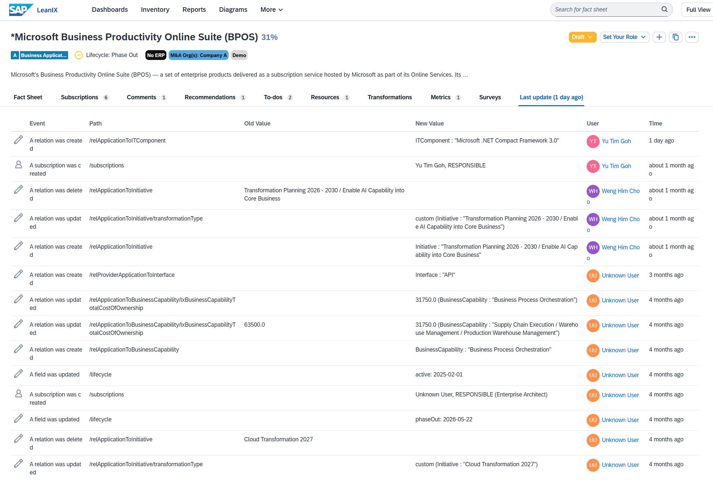Select the Last update (1 day ago) tab
The width and height of the screenshot is (713, 480).
(x=551, y=97)
